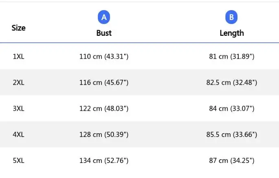This screenshot has width=279, height=178.
Task: Choose the 3XL size row label
Action: tap(18, 108)
